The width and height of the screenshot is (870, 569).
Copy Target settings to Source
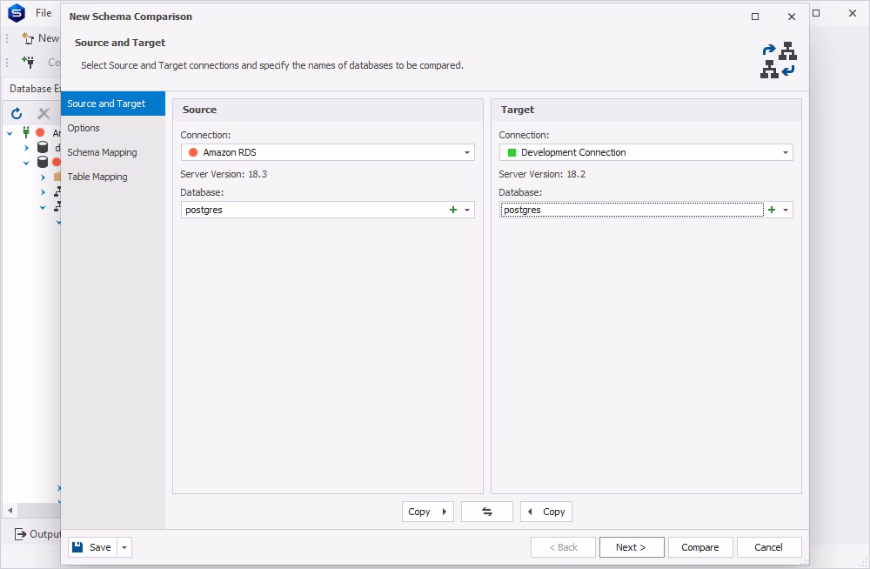[x=546, y=512]
